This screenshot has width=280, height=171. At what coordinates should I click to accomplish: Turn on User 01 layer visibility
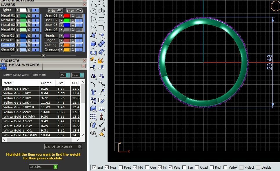(79, 16)
